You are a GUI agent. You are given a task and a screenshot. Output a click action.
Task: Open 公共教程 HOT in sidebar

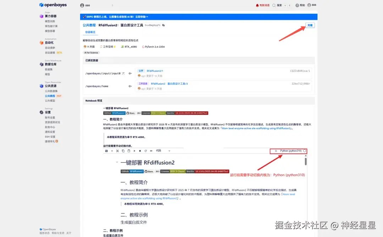53,96
